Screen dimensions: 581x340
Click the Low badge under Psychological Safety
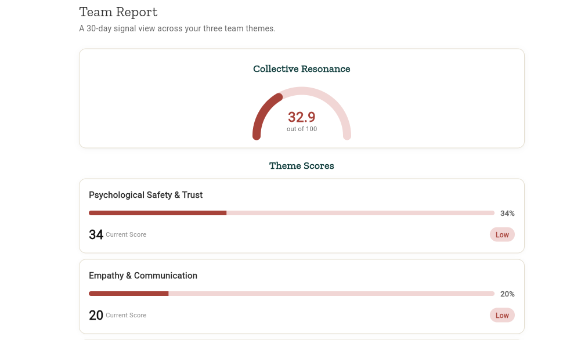point(501,235)
